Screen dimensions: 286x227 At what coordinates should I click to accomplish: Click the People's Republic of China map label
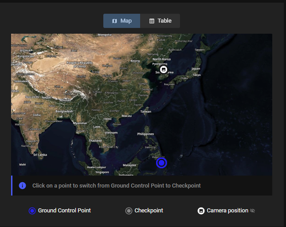tap(79, 65)
